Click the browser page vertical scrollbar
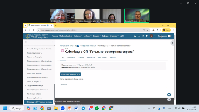 175,67
